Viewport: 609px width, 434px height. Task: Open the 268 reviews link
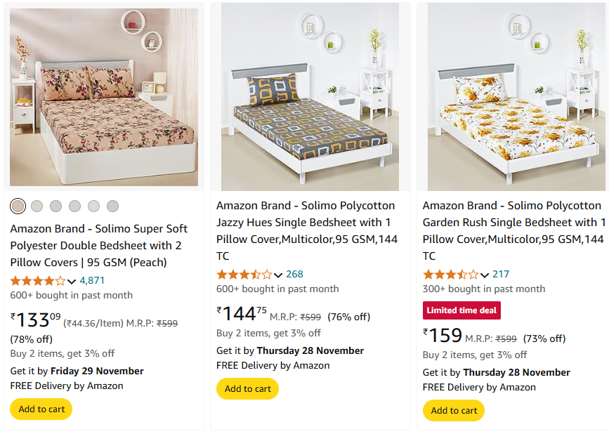tap(294, 274)
